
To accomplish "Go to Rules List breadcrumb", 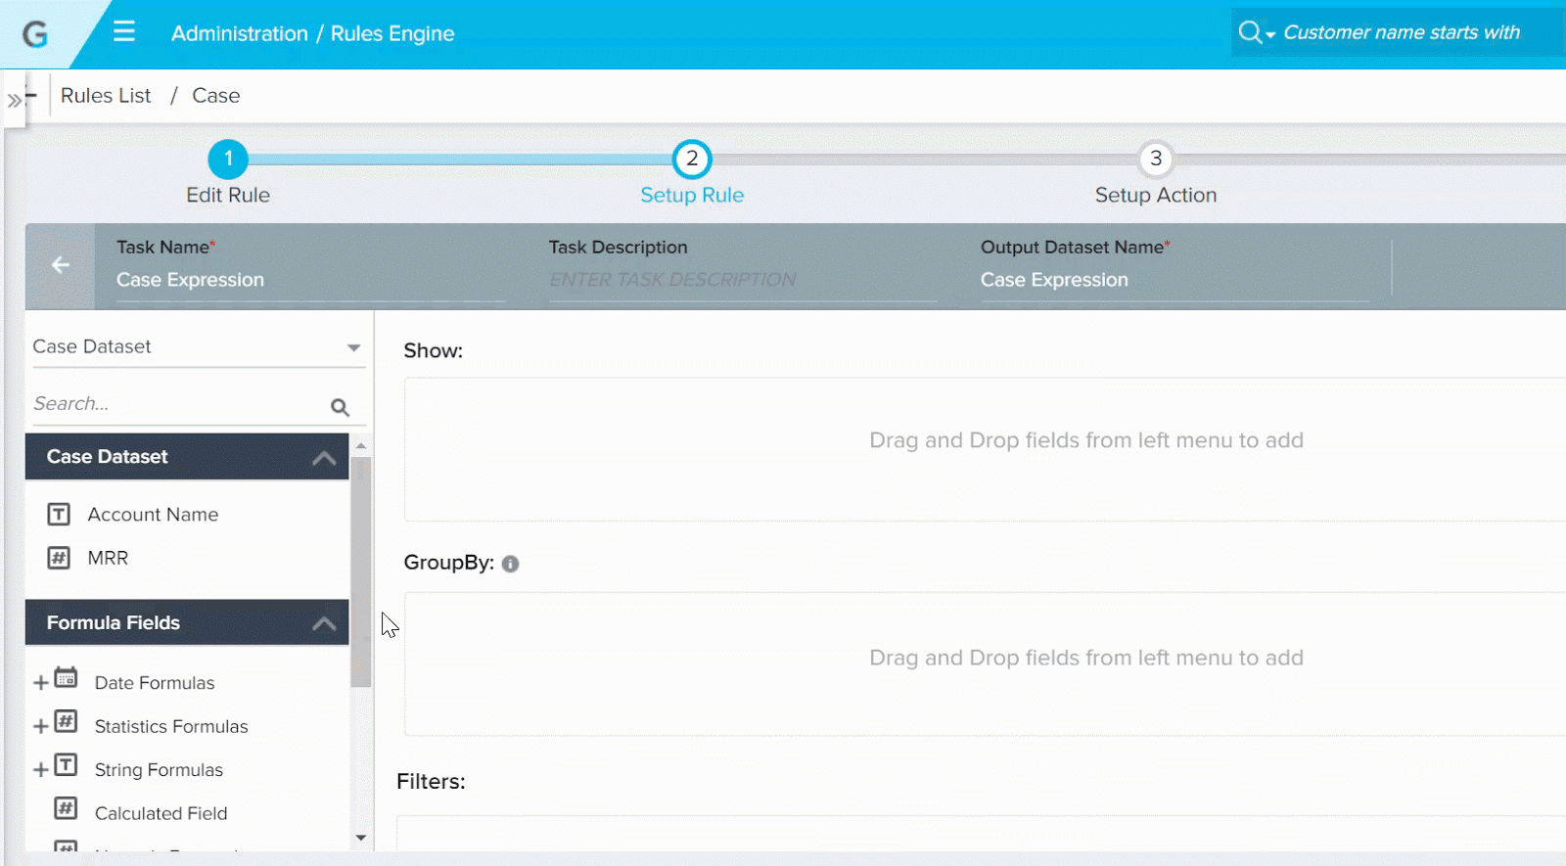I will pyautogui.click(x=106, y=95).
